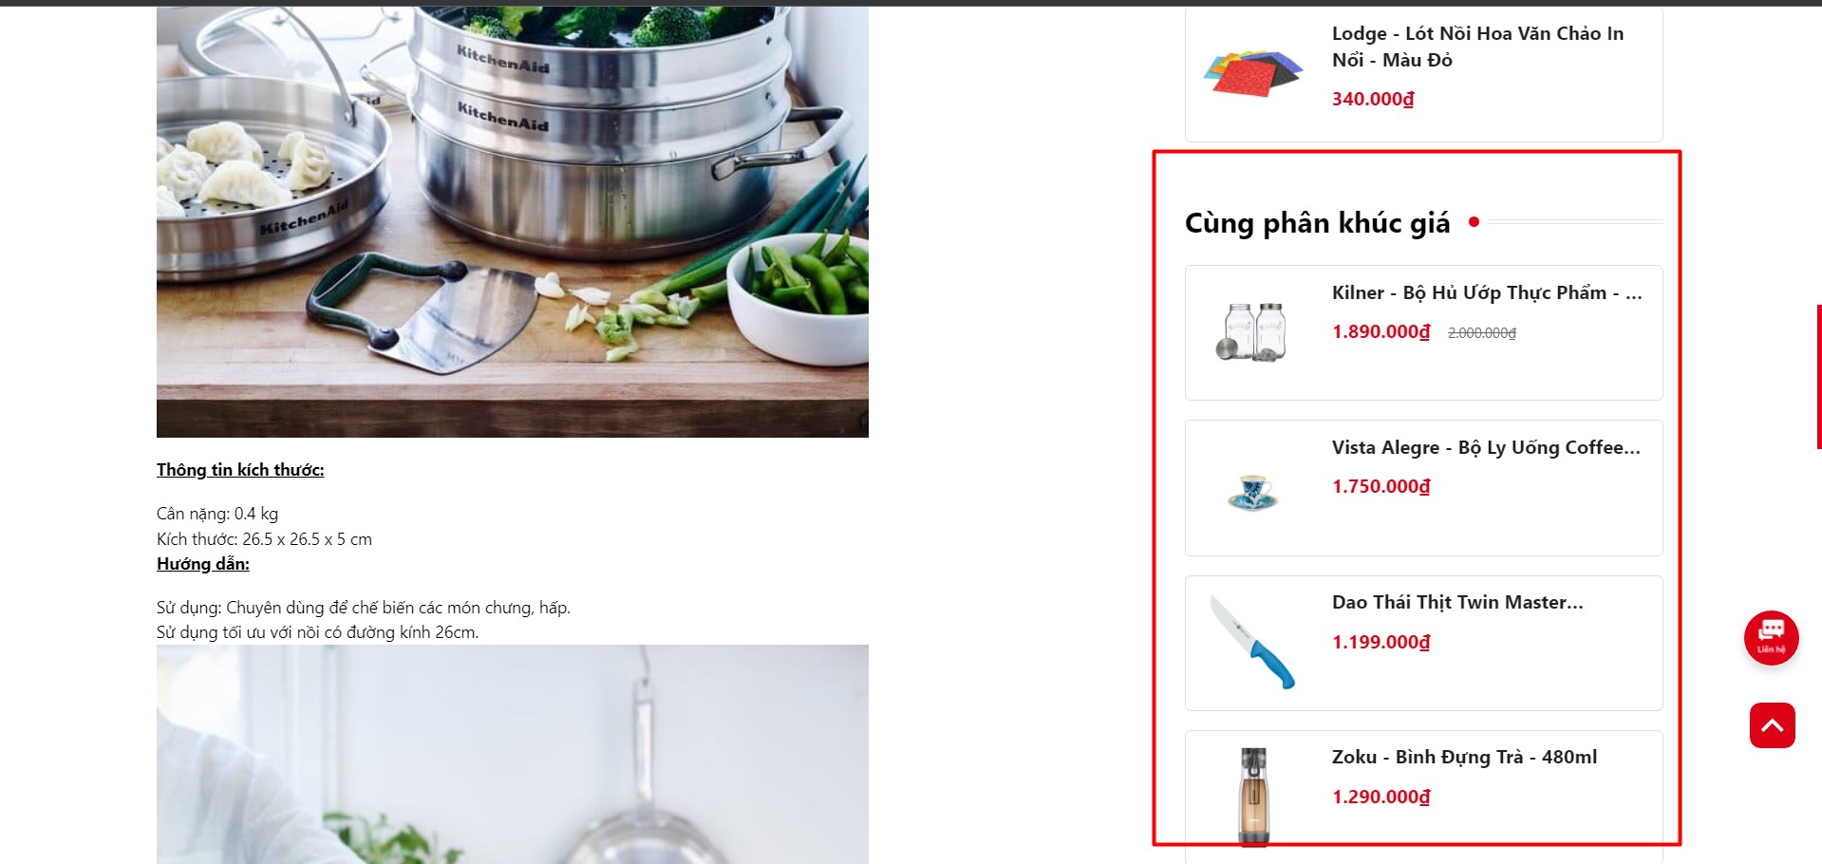Open the Lodge pot mat thumbnail

tap(1252, 72)
